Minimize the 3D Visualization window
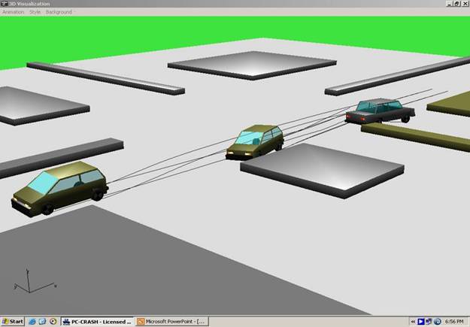 pyautogui.click(x=449, y=4)
